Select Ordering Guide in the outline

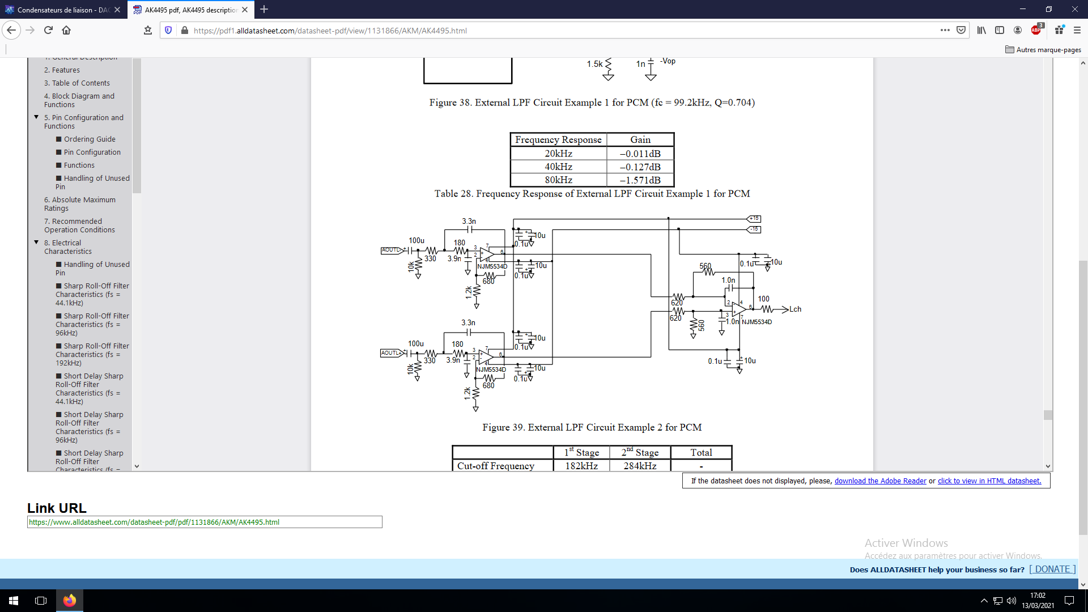[90, 139]
